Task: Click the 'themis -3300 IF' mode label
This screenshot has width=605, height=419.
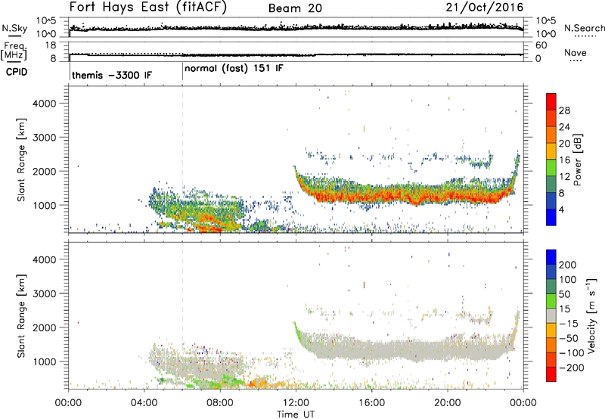Action: pyautogui.click(x=112, y=75)
